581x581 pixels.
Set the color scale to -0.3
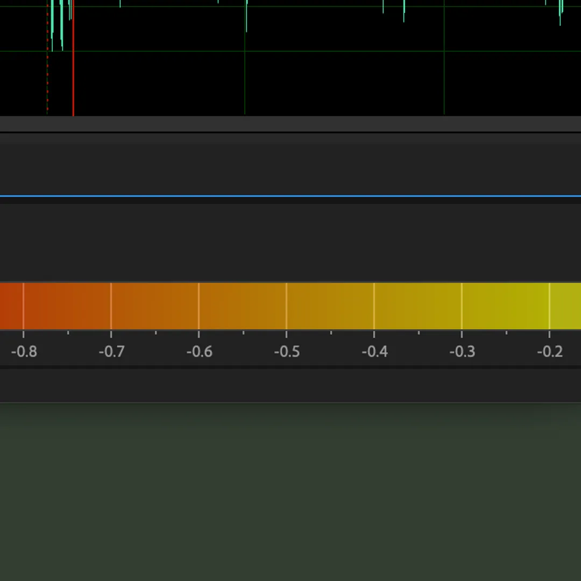tap(462, 306)
